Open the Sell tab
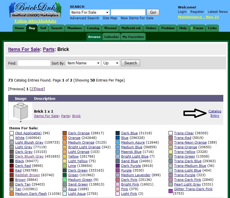This screenshot has height=198, width=230. point(43,28)
